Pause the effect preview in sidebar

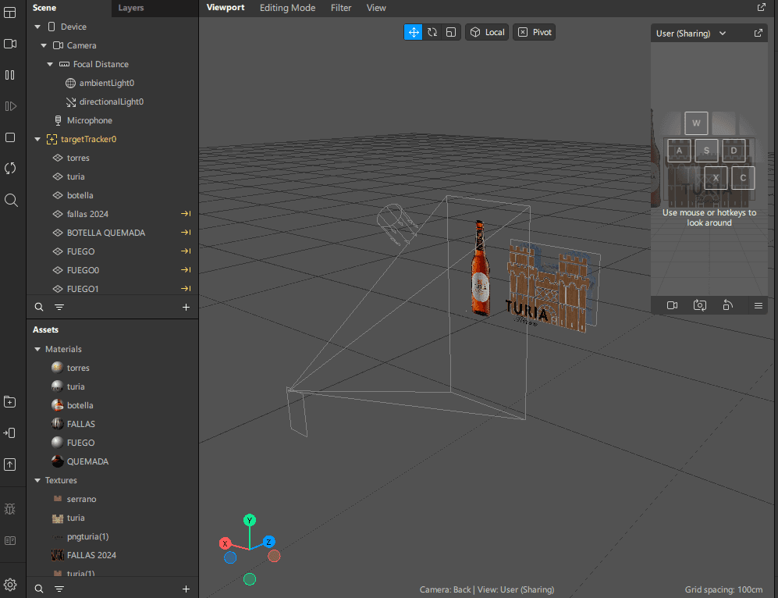(10, 75)
